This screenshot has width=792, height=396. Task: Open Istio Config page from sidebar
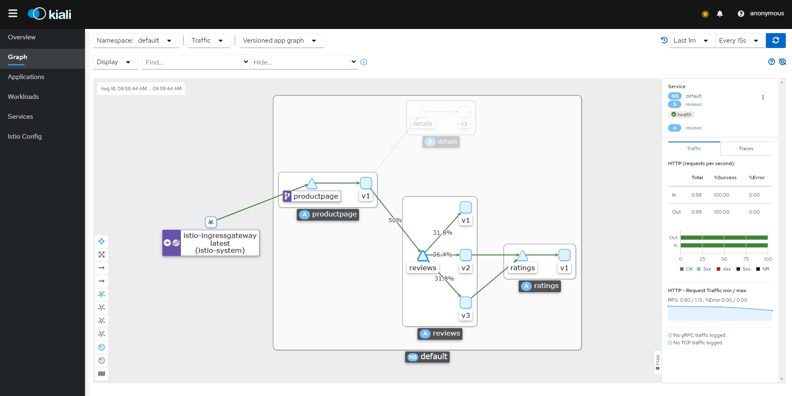click(25, 137)
